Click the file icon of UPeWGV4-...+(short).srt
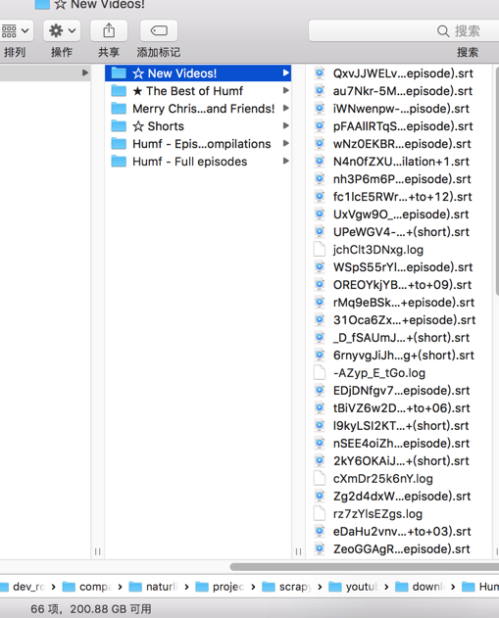 320,232
